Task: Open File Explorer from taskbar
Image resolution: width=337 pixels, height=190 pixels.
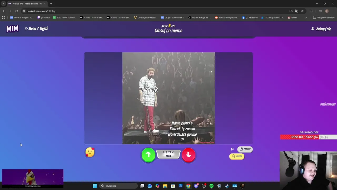Action: coord(165,186)
